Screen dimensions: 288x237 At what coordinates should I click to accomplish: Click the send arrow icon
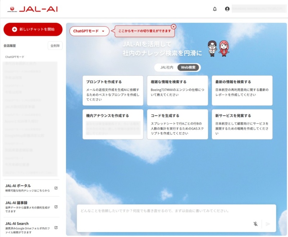268,224
